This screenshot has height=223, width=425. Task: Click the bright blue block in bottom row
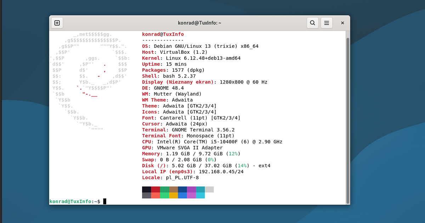182,195
